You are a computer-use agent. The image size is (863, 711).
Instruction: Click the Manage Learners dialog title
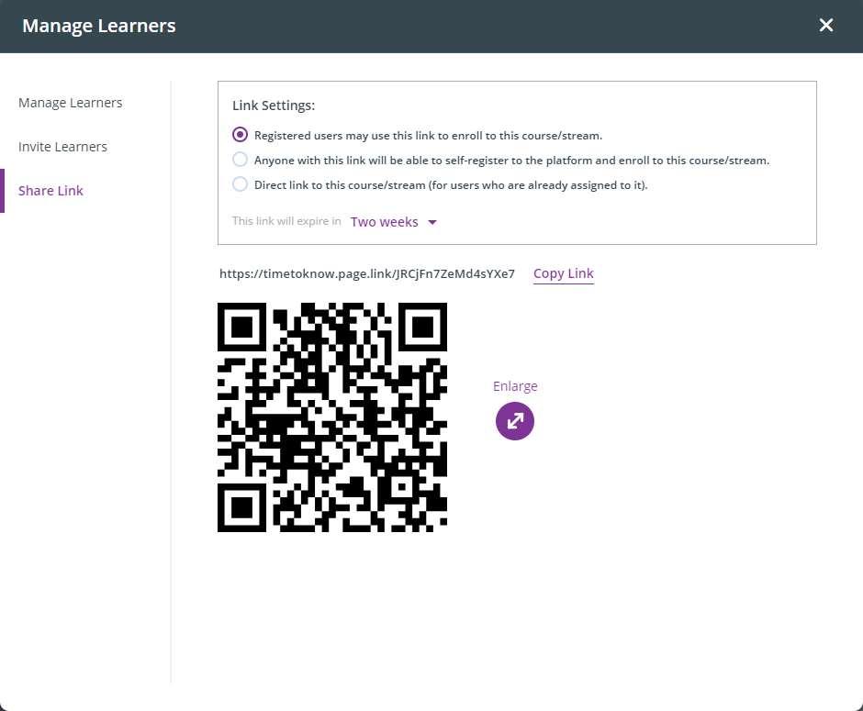tap(99, 26)
